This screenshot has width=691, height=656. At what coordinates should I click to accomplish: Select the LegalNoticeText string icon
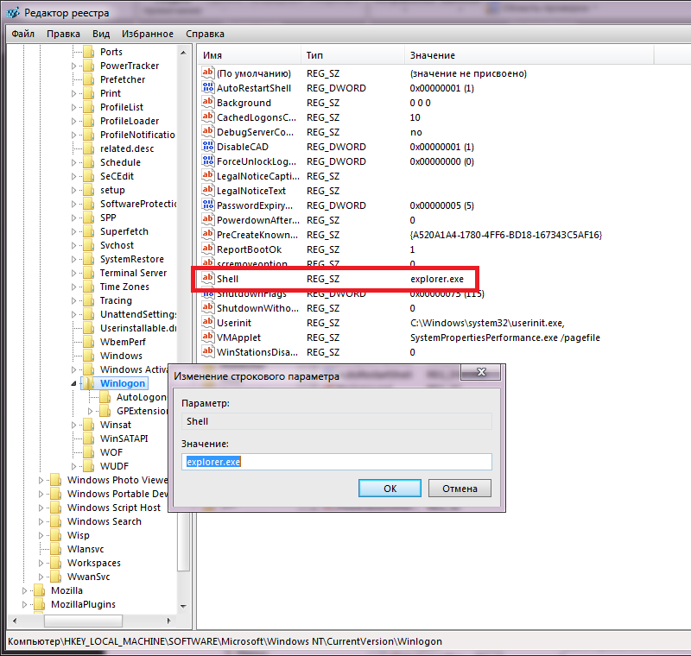pyautogui.click(x=208, y=190)
